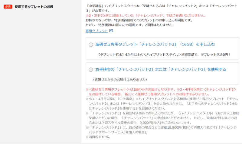Select the radio button for using existing チャレンジパッド2 or 3
This screenshot has width=242, height=144.
91,70
